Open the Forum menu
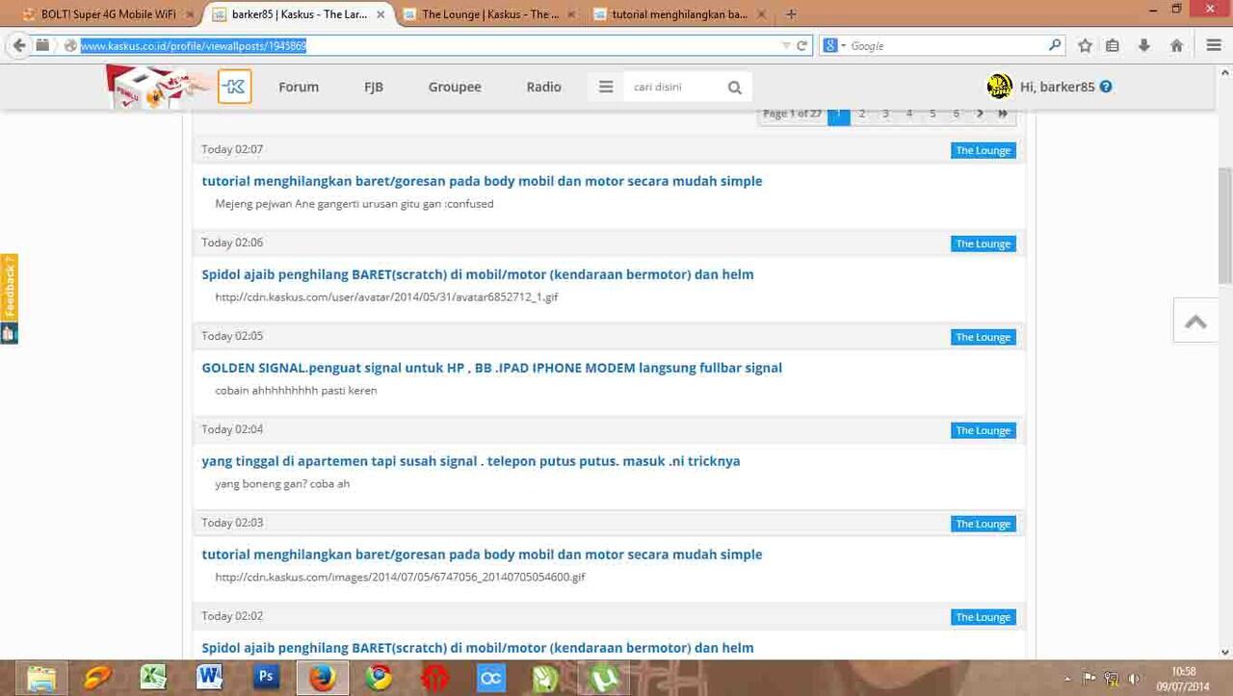1233x696 pixels. tap(299, 87)
